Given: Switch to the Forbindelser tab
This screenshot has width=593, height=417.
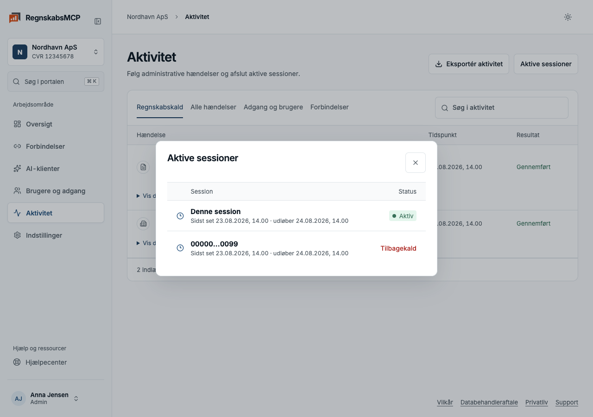Looking at the screenshot, I should point(329,107).
